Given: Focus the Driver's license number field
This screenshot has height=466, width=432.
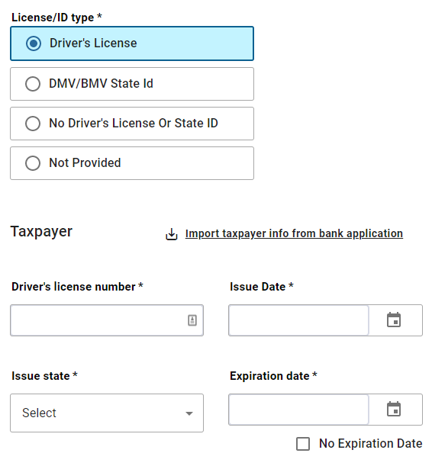Looking at the screenshot, I should click(107, 320).
